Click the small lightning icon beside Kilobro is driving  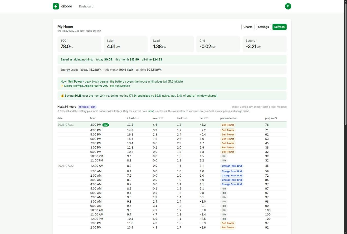(x=62, y=86)
